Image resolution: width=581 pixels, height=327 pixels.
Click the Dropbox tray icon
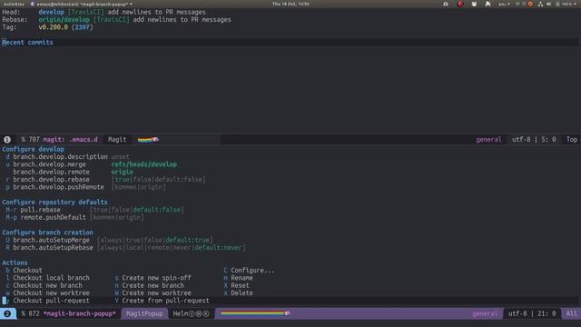(474, 4)
